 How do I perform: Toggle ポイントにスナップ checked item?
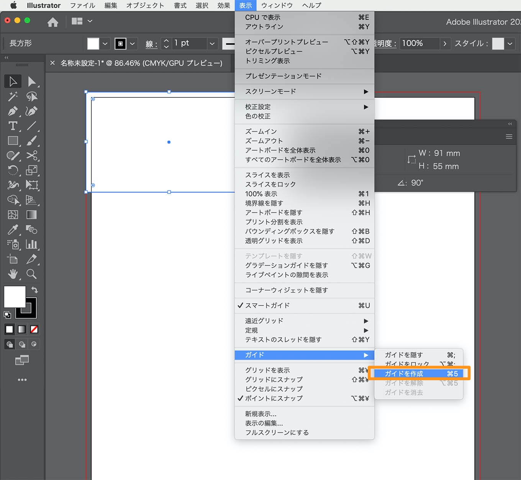305,399
